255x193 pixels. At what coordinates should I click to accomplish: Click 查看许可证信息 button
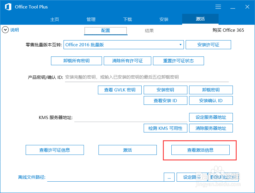[x=55, y=150]
